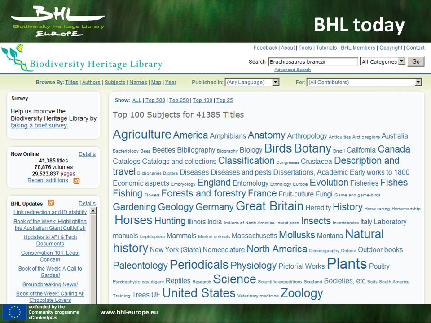
Task: Select the Zoology subject tag
Action: click(x=302, y=293)
